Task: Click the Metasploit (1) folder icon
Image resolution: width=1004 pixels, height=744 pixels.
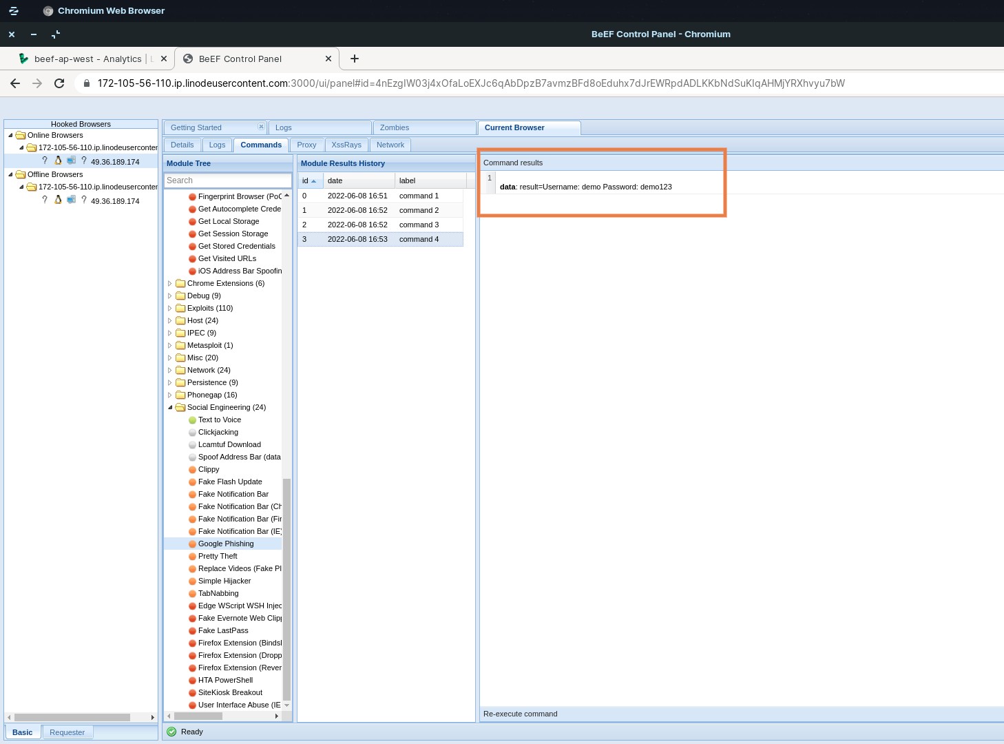Action: point(180,345)
